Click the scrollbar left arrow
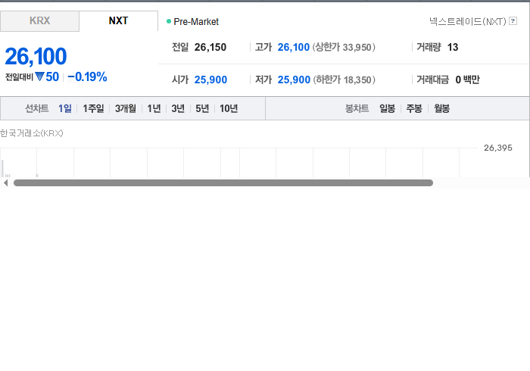Viewport: 530px width, 371px height. click(x=5, y=182)
